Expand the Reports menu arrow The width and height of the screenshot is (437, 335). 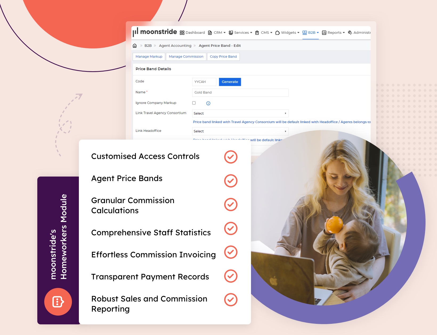click(344, 33)
